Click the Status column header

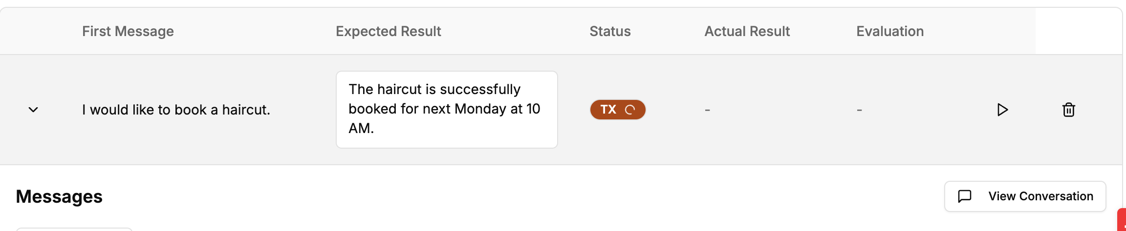tap(610, 31)
